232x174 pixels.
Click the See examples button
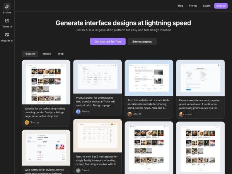click(142, 41)
